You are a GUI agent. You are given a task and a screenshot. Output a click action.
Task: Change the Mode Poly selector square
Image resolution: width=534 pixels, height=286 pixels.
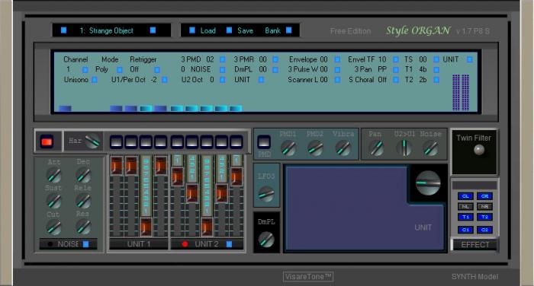click(x=120, y=70)
